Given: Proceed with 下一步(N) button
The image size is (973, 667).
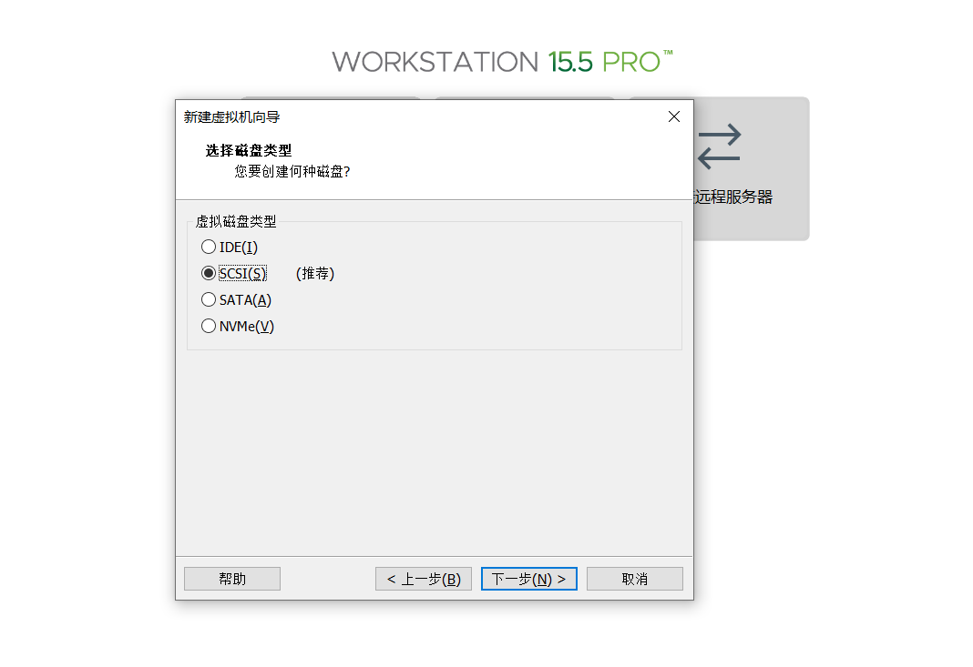Looking at the screenshot, I should click(528, 579).
